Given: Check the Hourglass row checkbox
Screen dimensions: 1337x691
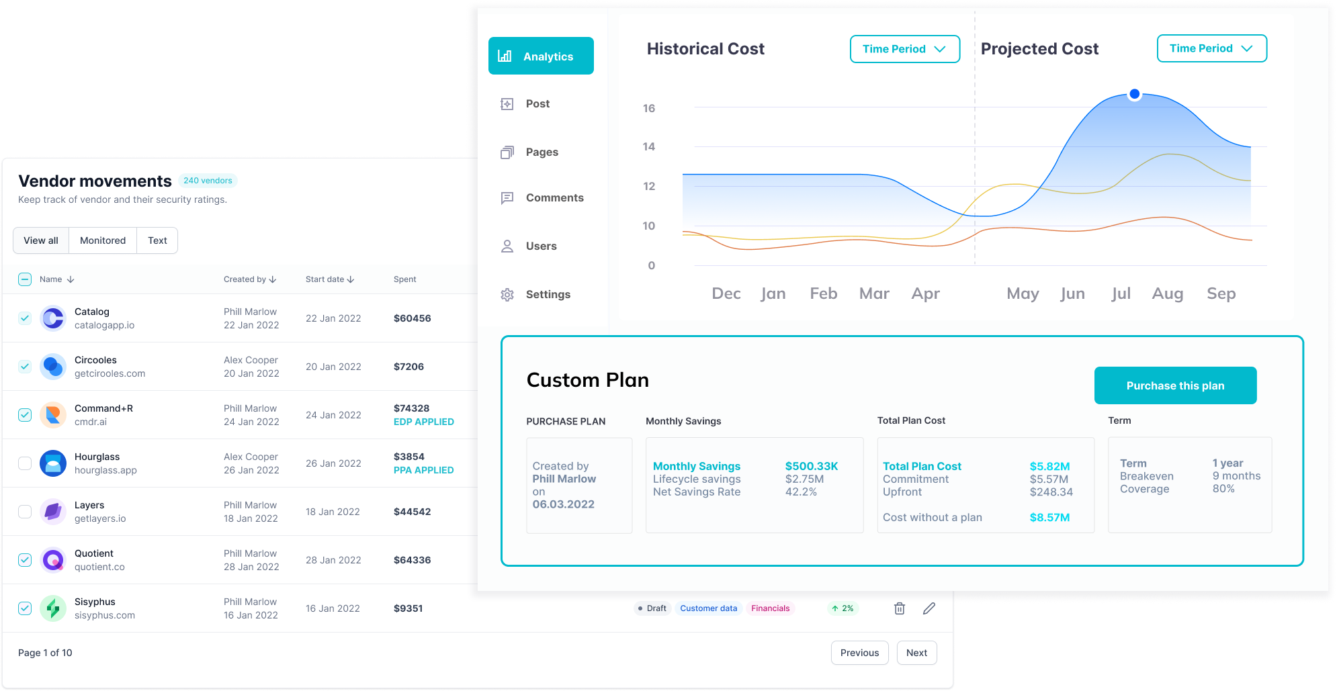Looking at the screenshot, I should (x=25, y=463).
